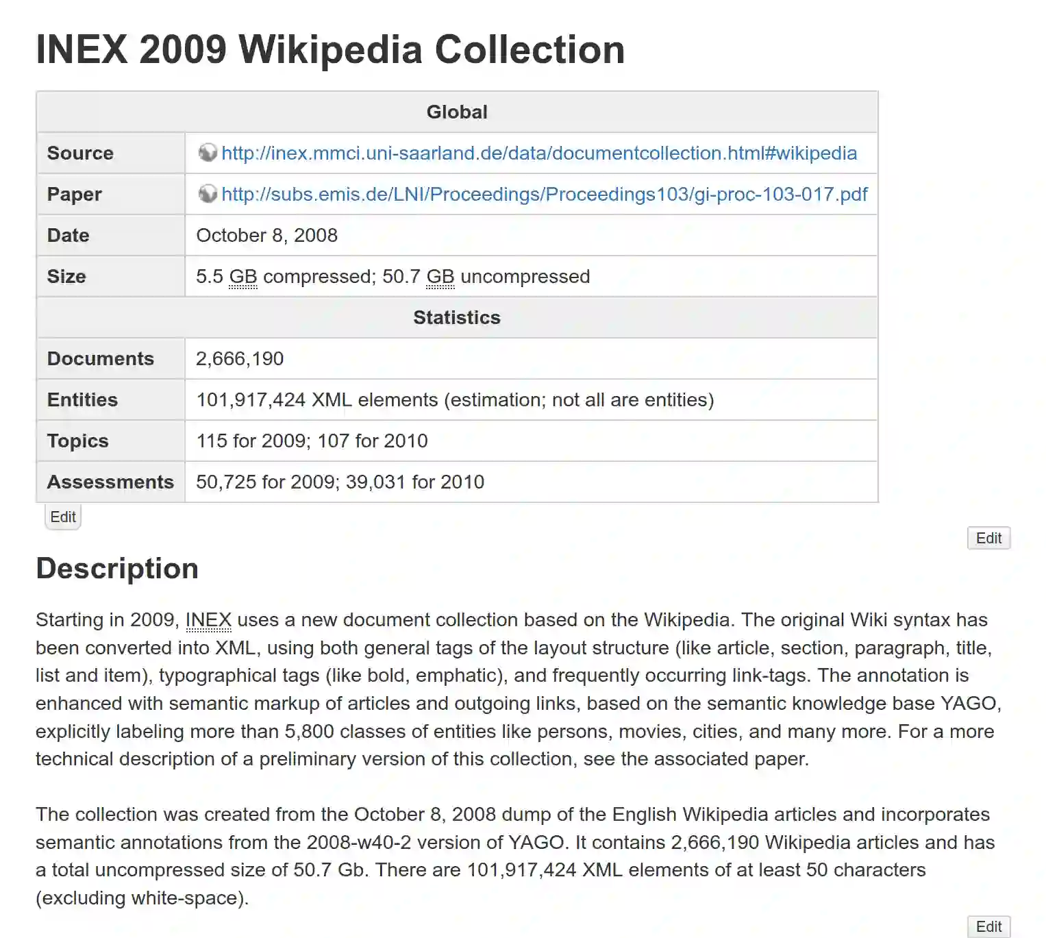The width and height of the screenshot is (1046, 938).
Task: Click the globe icon beside the Source URL
Action: 207,153
